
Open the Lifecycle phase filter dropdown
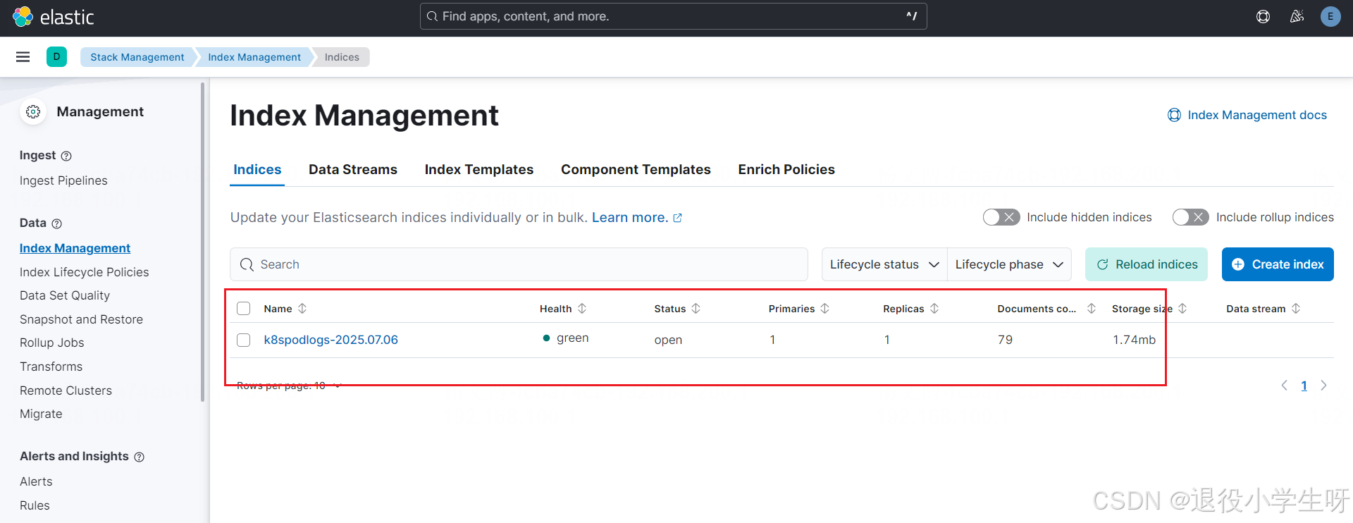coord(1009,264)
